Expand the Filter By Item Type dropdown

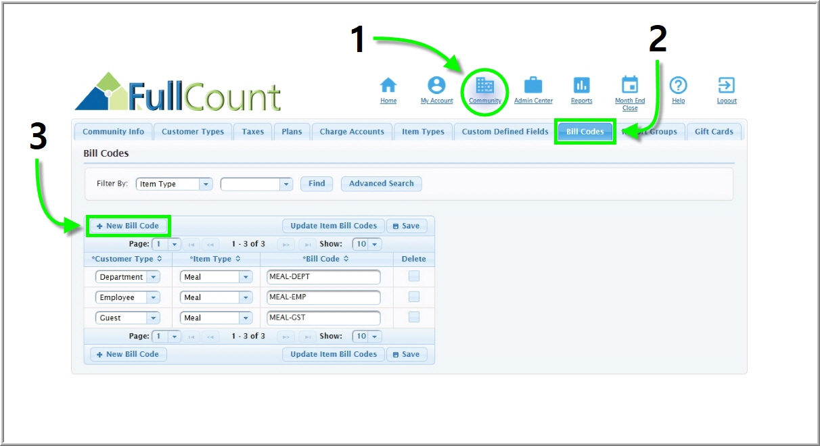(205, 184)
